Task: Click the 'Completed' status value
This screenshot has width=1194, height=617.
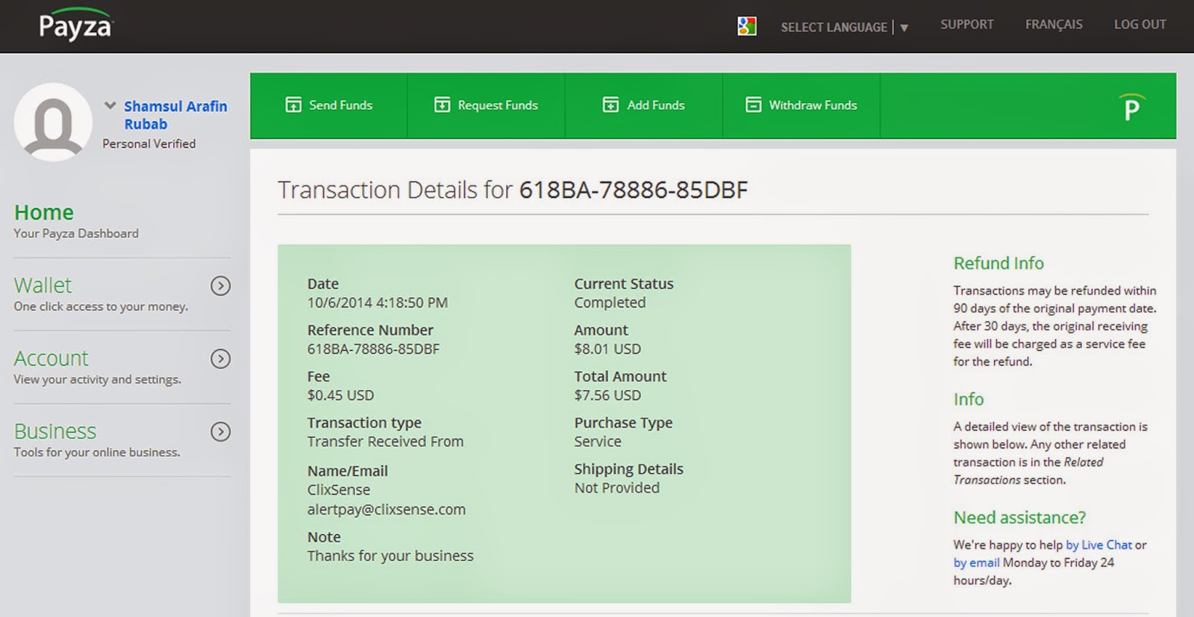Action: click(x=610, y=303)
